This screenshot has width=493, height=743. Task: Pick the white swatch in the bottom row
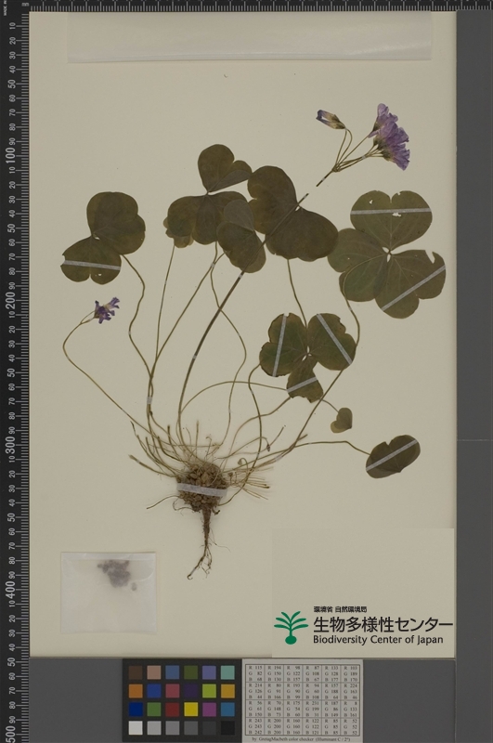136,727
